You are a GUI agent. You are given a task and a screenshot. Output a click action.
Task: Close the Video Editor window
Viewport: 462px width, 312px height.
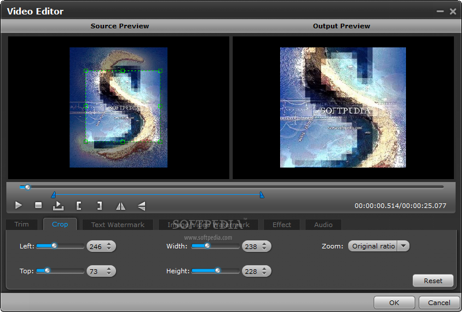coord(453,11)
